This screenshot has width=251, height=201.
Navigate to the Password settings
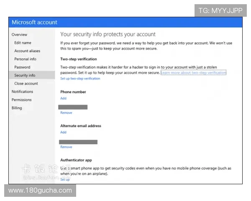pos(22,67)
